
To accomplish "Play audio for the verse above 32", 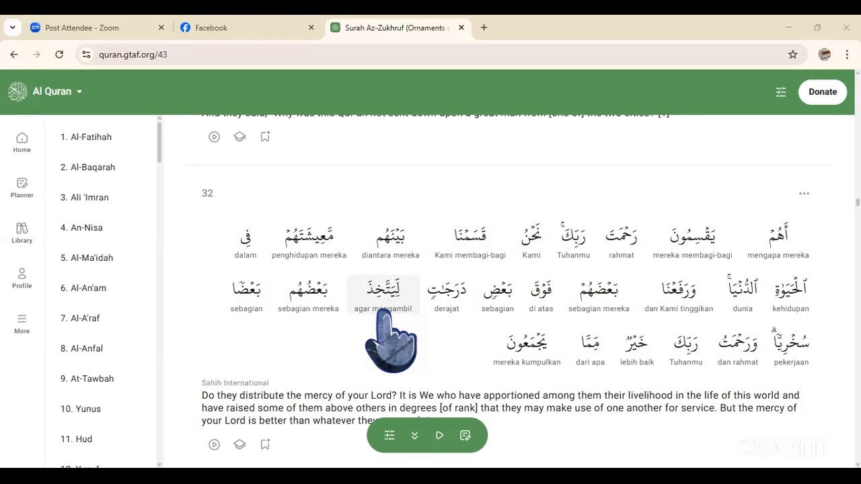I will pyautogui.click(x=214, y=136).
